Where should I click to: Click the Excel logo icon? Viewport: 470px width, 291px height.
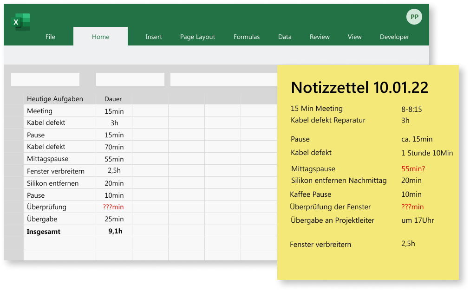20,21
